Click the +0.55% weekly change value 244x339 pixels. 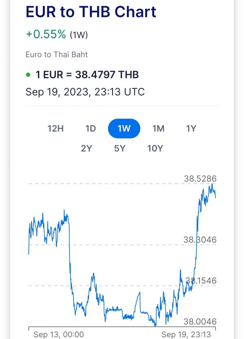(x=46, y=34)
